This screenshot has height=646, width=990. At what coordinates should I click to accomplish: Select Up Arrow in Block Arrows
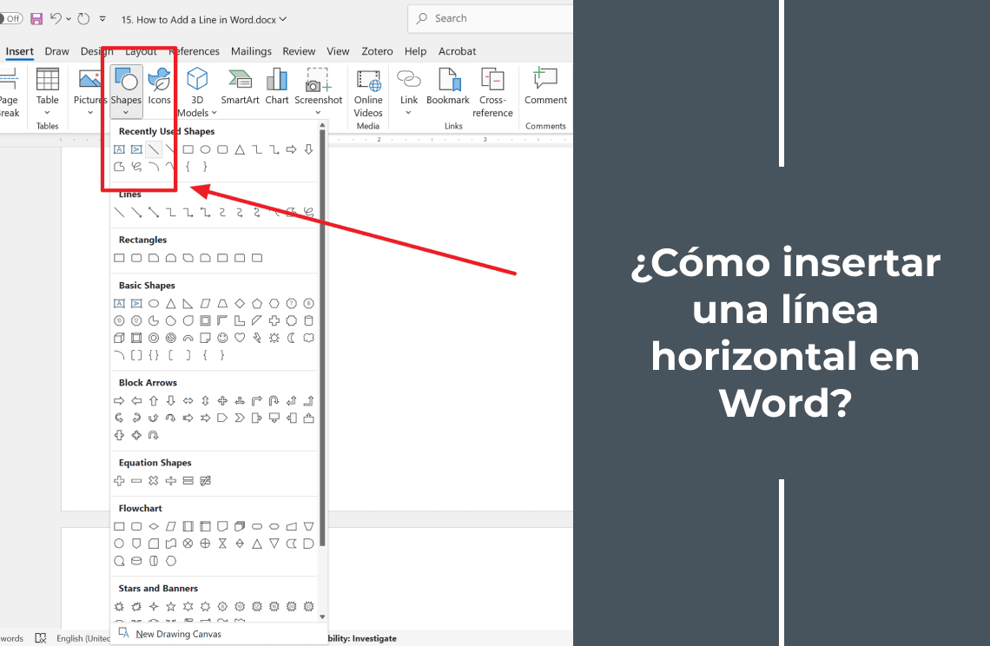(x=154, y=401)
